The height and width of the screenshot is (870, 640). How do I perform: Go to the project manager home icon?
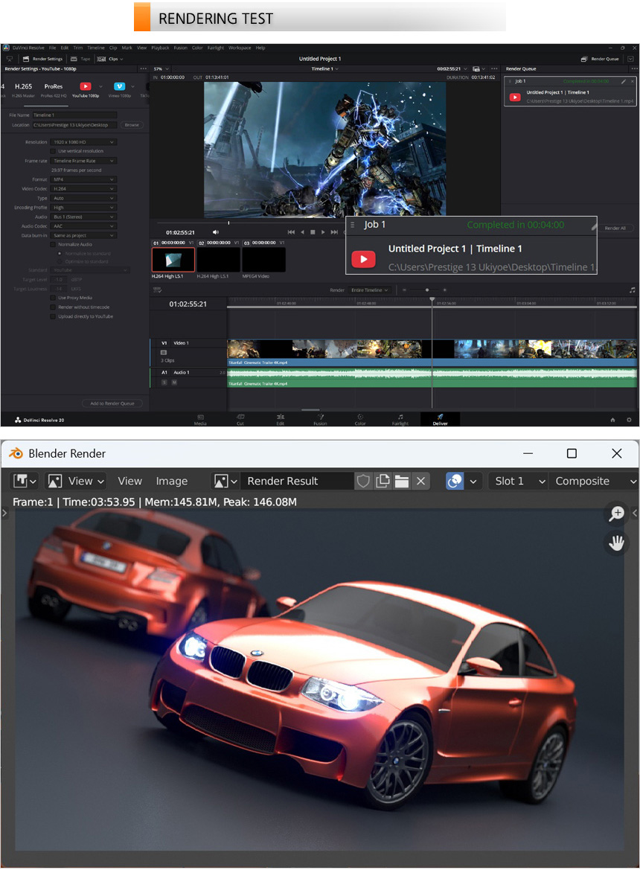click(x=612, y=420)
